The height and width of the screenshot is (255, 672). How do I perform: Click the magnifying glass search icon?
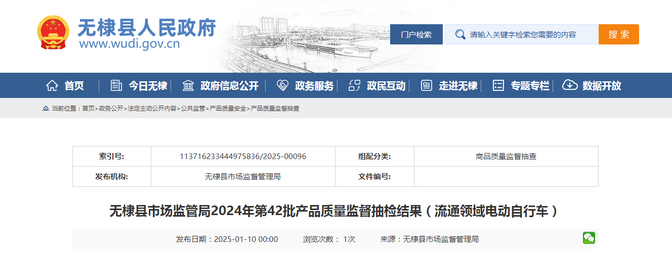click(x=460, y=34)
